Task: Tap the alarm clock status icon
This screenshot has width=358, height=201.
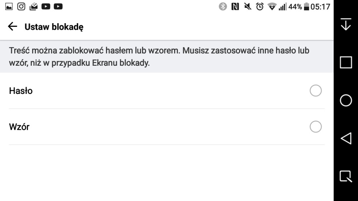Action: [x=260, y=6]
